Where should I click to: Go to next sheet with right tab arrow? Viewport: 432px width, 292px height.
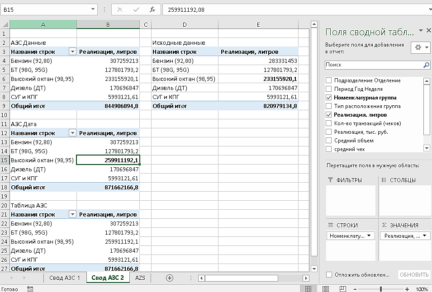point(24,278)
